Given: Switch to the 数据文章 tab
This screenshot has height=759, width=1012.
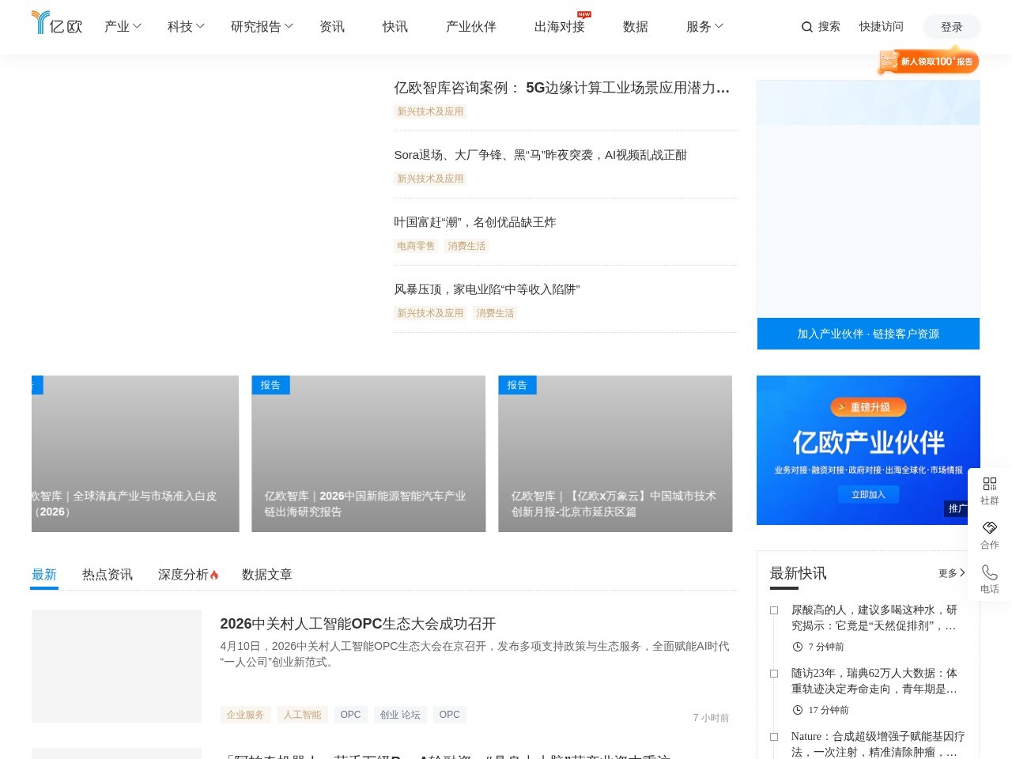Looking at the screenshot, I should (x=266, y=574).
